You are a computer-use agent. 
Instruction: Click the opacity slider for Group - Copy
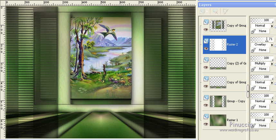pos(262,96)
